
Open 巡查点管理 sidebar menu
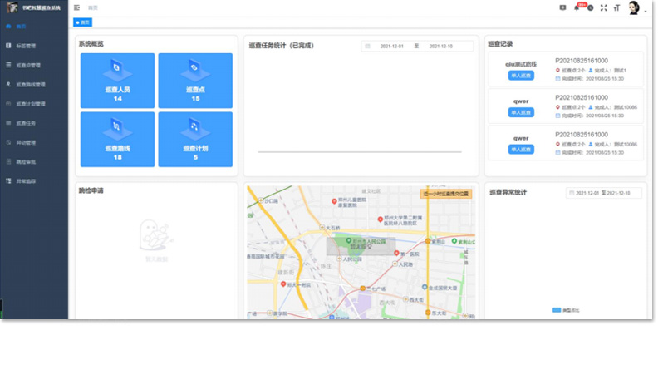pos(27,65)
